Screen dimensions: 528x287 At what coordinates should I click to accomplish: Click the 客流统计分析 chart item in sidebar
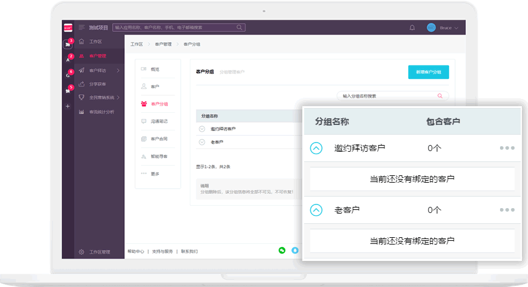coord(101,112)
